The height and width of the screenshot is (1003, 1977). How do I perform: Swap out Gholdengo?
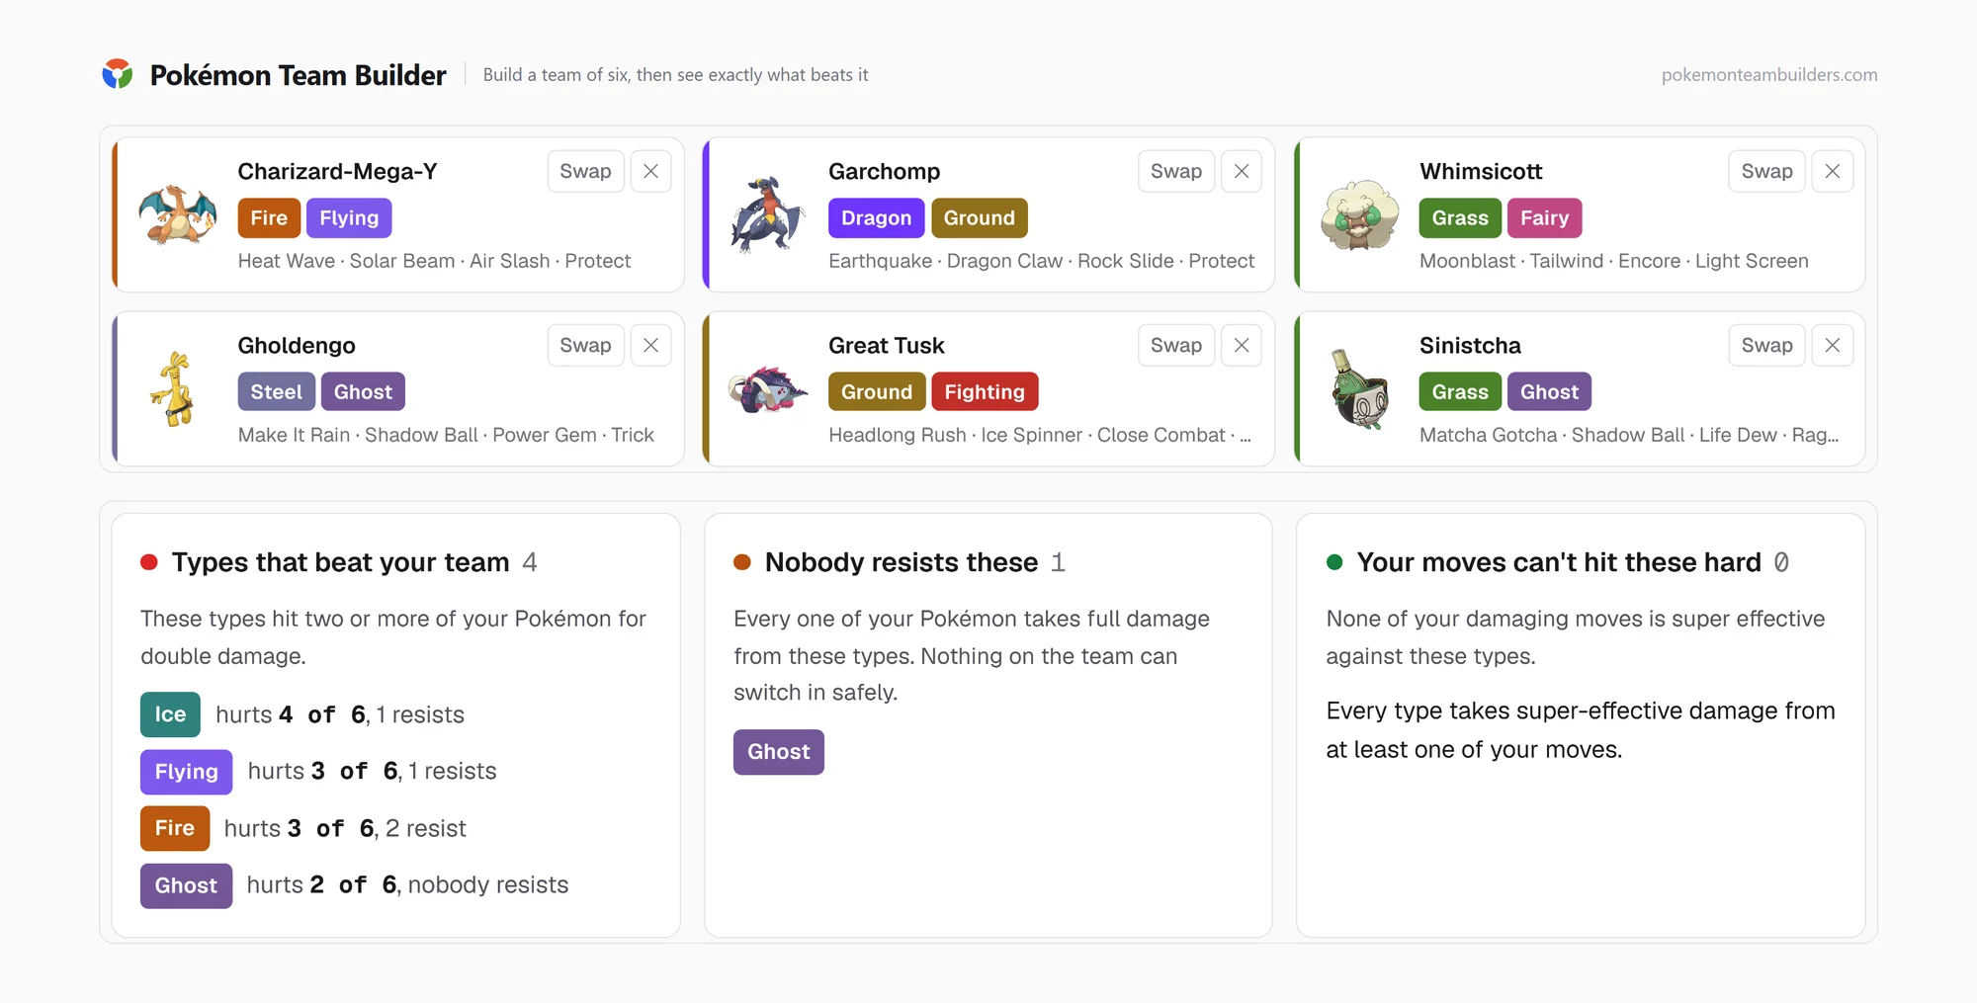point(585,345)
